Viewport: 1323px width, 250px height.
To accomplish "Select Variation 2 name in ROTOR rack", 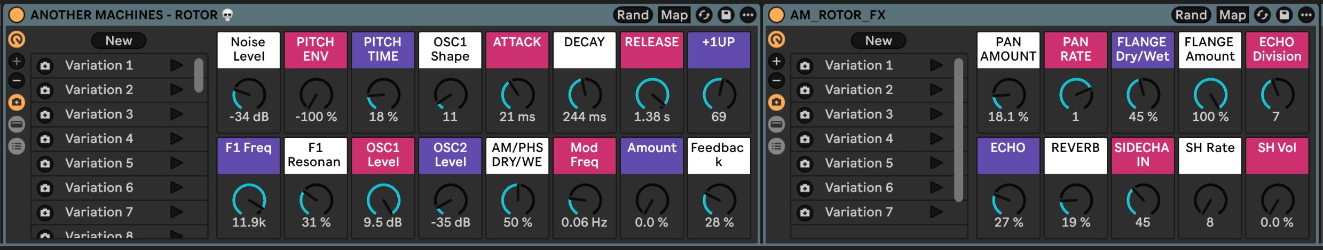I will pyautogui.click(x=99, y=90).
